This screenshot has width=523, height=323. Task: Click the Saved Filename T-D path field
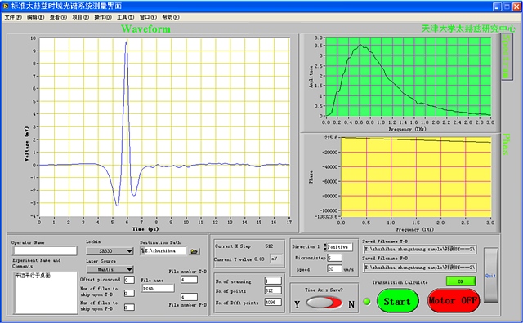419,249
